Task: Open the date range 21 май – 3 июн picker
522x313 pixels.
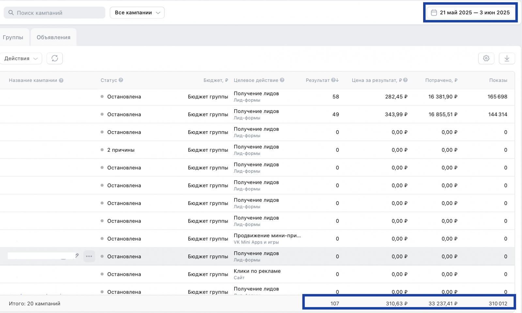Action: 474,13
